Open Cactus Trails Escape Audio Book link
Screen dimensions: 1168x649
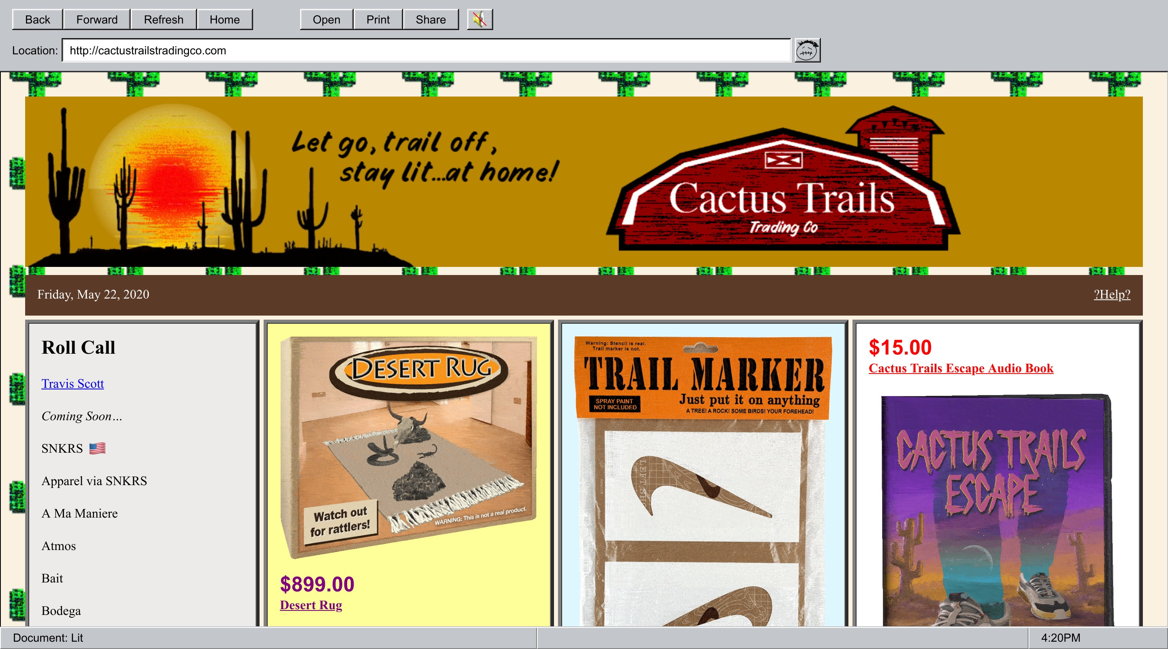(960, 368)
